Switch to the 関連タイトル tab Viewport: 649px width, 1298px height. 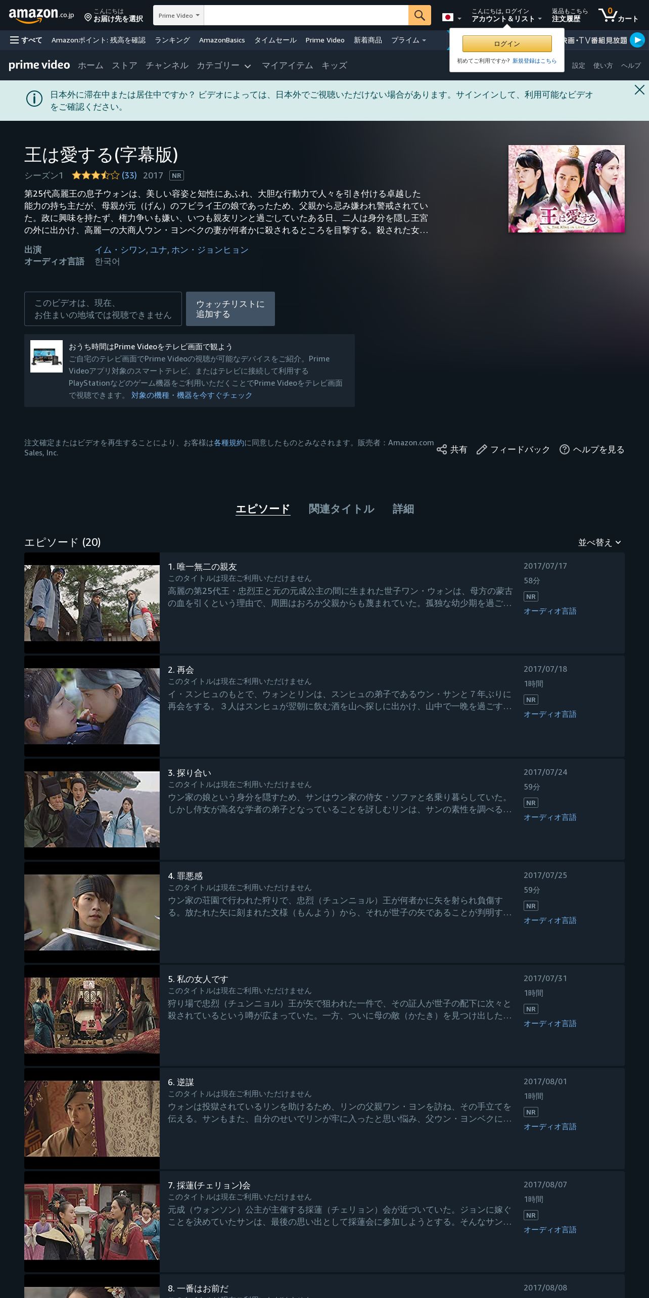click(x=341, y=509)
